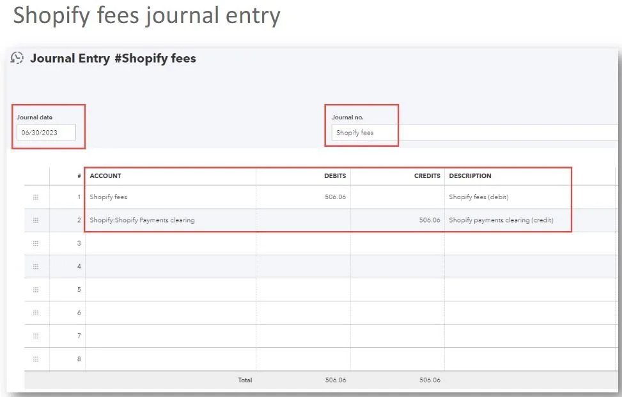
Task: Click drag handle icon for row 1
Action: pyautogui.click(x=36, y=197)
